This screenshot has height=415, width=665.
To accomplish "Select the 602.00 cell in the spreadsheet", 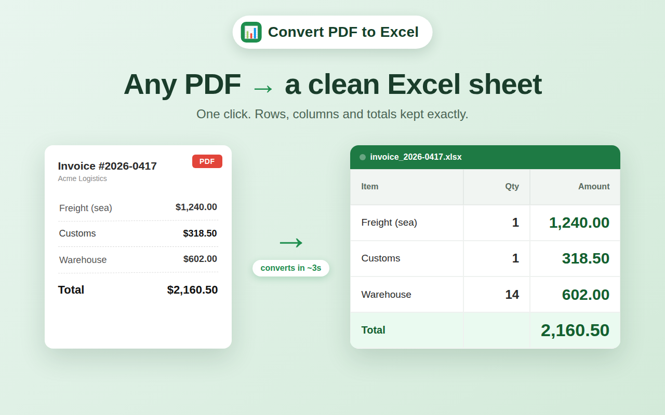I will [575, 295].
